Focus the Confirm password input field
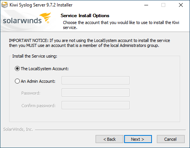The image size is (190, 148). (96, 105)
